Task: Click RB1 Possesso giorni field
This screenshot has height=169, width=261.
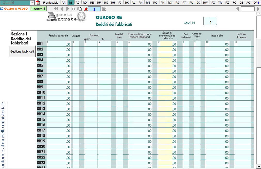Action: point(91,44)
